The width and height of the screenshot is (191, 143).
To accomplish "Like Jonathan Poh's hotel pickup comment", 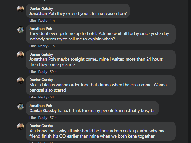I will coord(33,46).
